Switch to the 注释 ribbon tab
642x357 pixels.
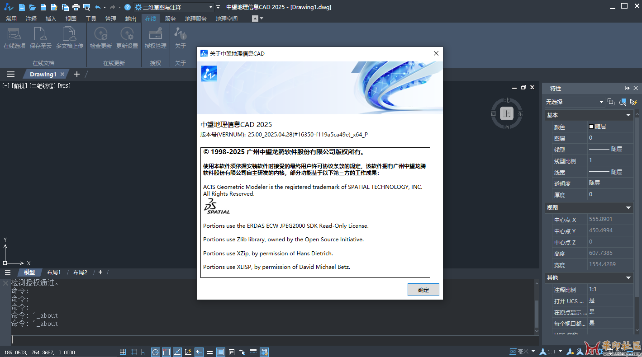[31, 19]
